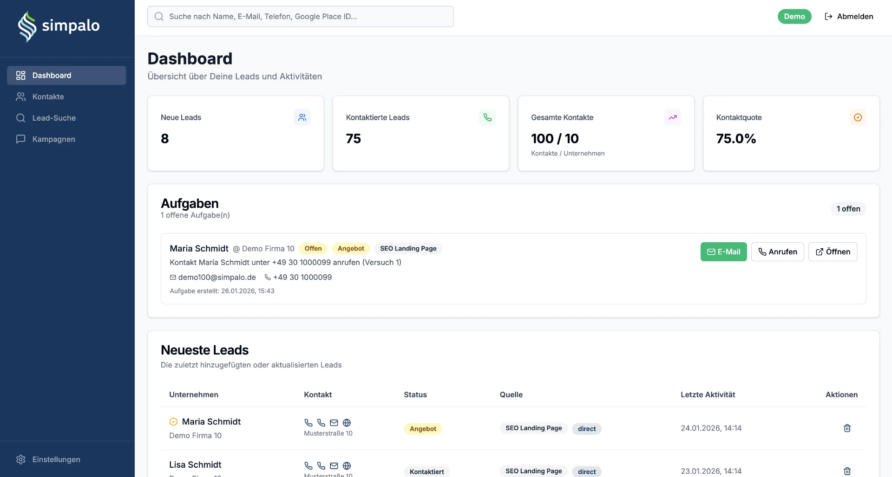Viewport: 892px width, 477px height.
Task: Click the checkmark icon on the Kontaktquote card
Action: pos(857,117)
